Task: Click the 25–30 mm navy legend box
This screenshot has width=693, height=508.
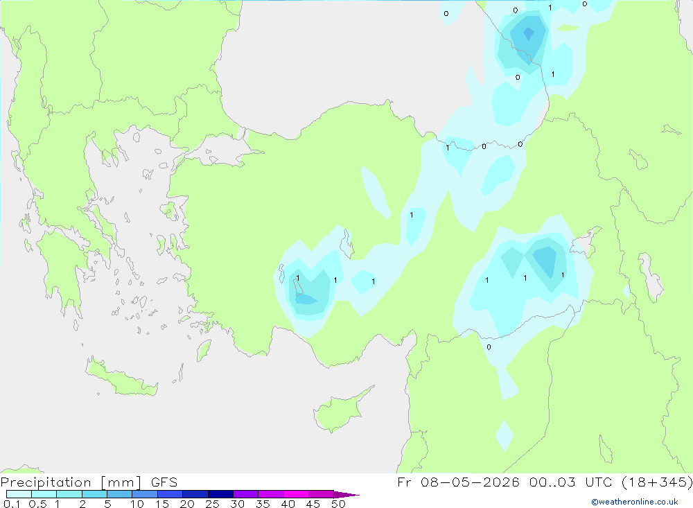Action: pos(220,494)
